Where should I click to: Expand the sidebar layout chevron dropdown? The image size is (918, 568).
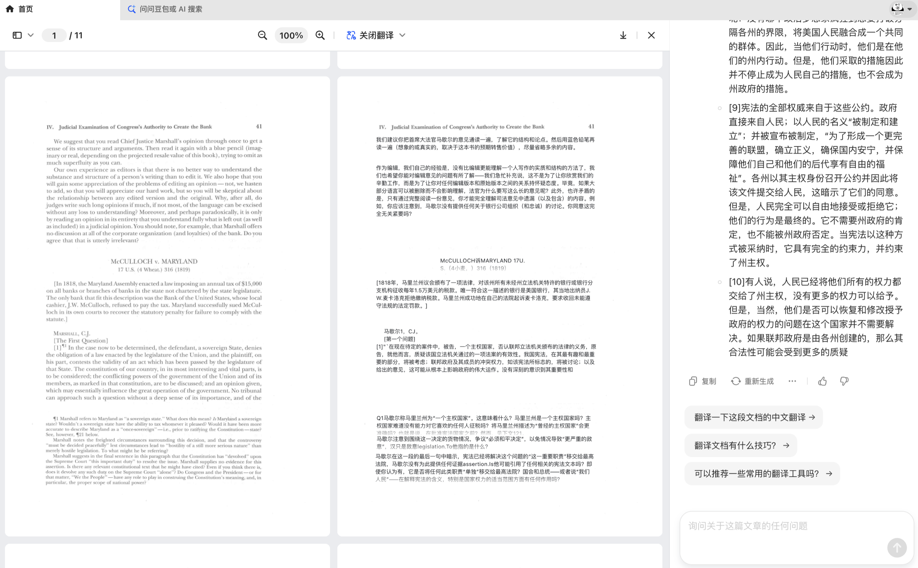pos(31,35)
